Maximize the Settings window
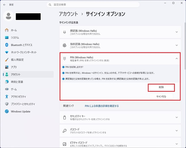This screenshot has width=186, height=148. point(173,3)
